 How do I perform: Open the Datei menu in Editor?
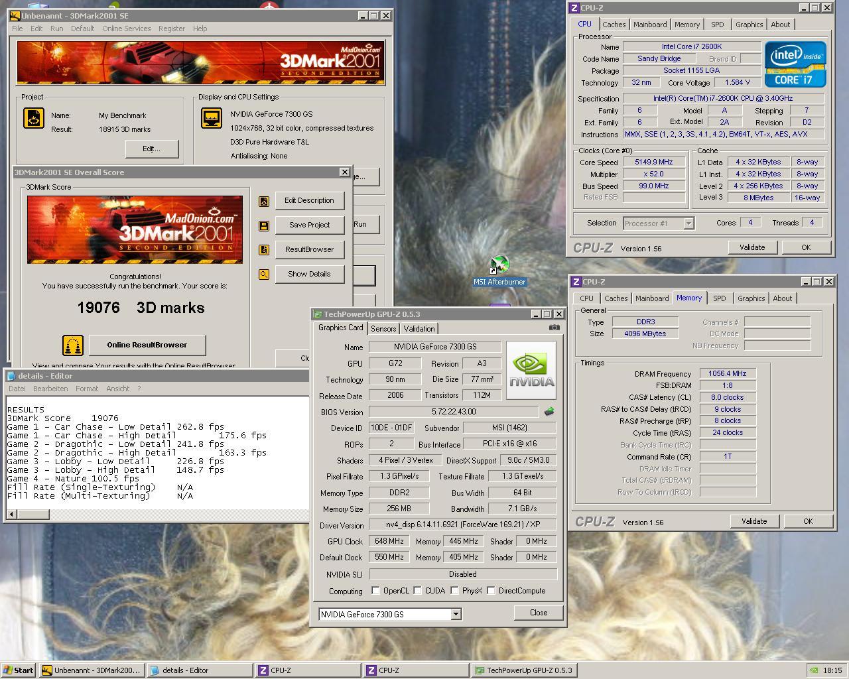[17, 389]
